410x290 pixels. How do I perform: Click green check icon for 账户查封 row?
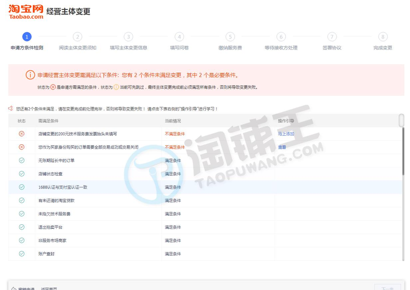21,254
